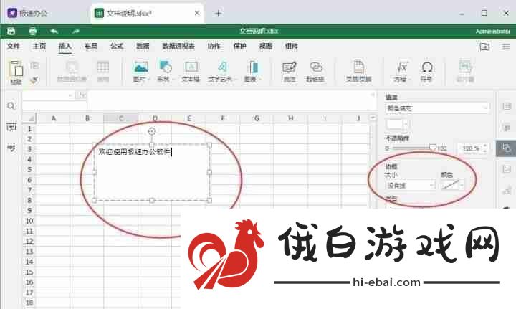
Task: Switch to the 布局 tab
Action: point(91,47)
